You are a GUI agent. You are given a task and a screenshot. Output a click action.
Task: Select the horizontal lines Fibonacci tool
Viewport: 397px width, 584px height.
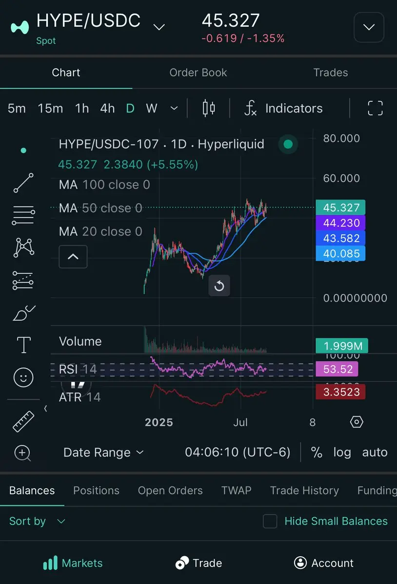[x=23, y=215]
